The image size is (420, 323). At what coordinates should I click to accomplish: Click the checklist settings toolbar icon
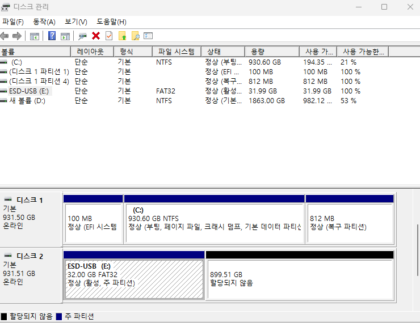[x=148, y=36]
